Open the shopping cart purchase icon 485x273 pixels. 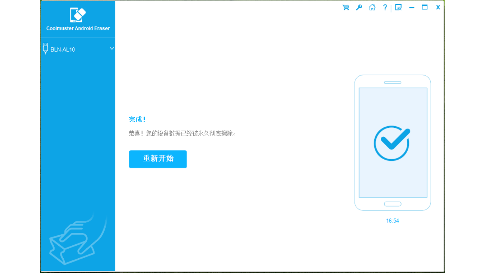click(x=345, y=7)
